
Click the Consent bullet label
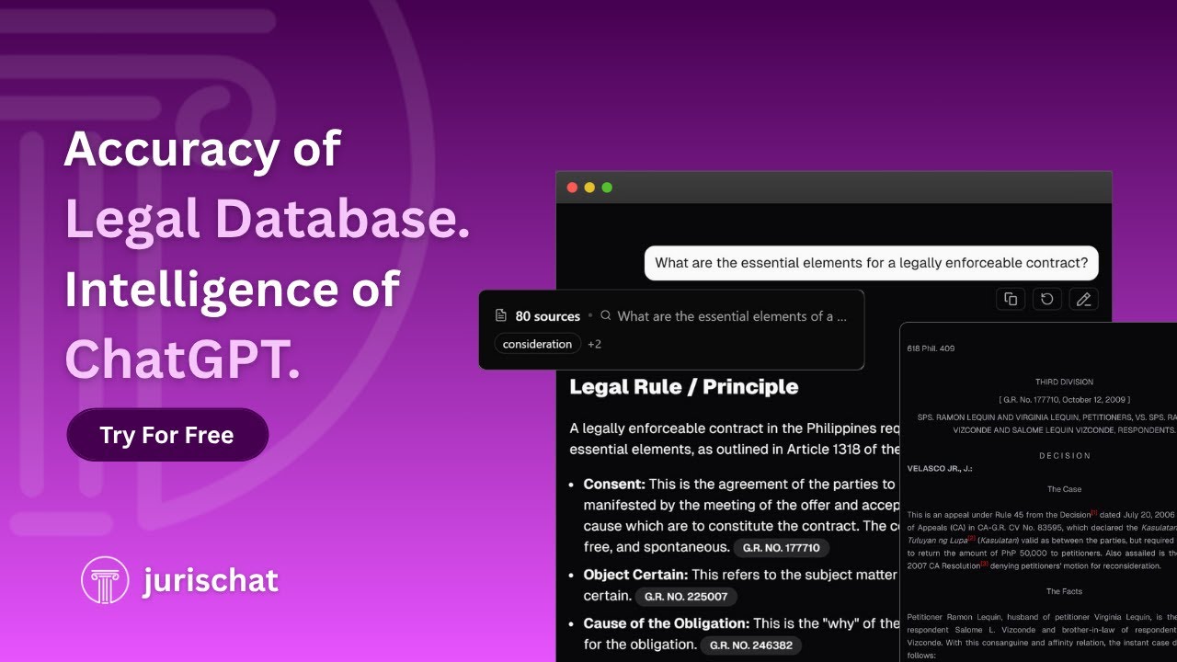click(x=615, y=484)
